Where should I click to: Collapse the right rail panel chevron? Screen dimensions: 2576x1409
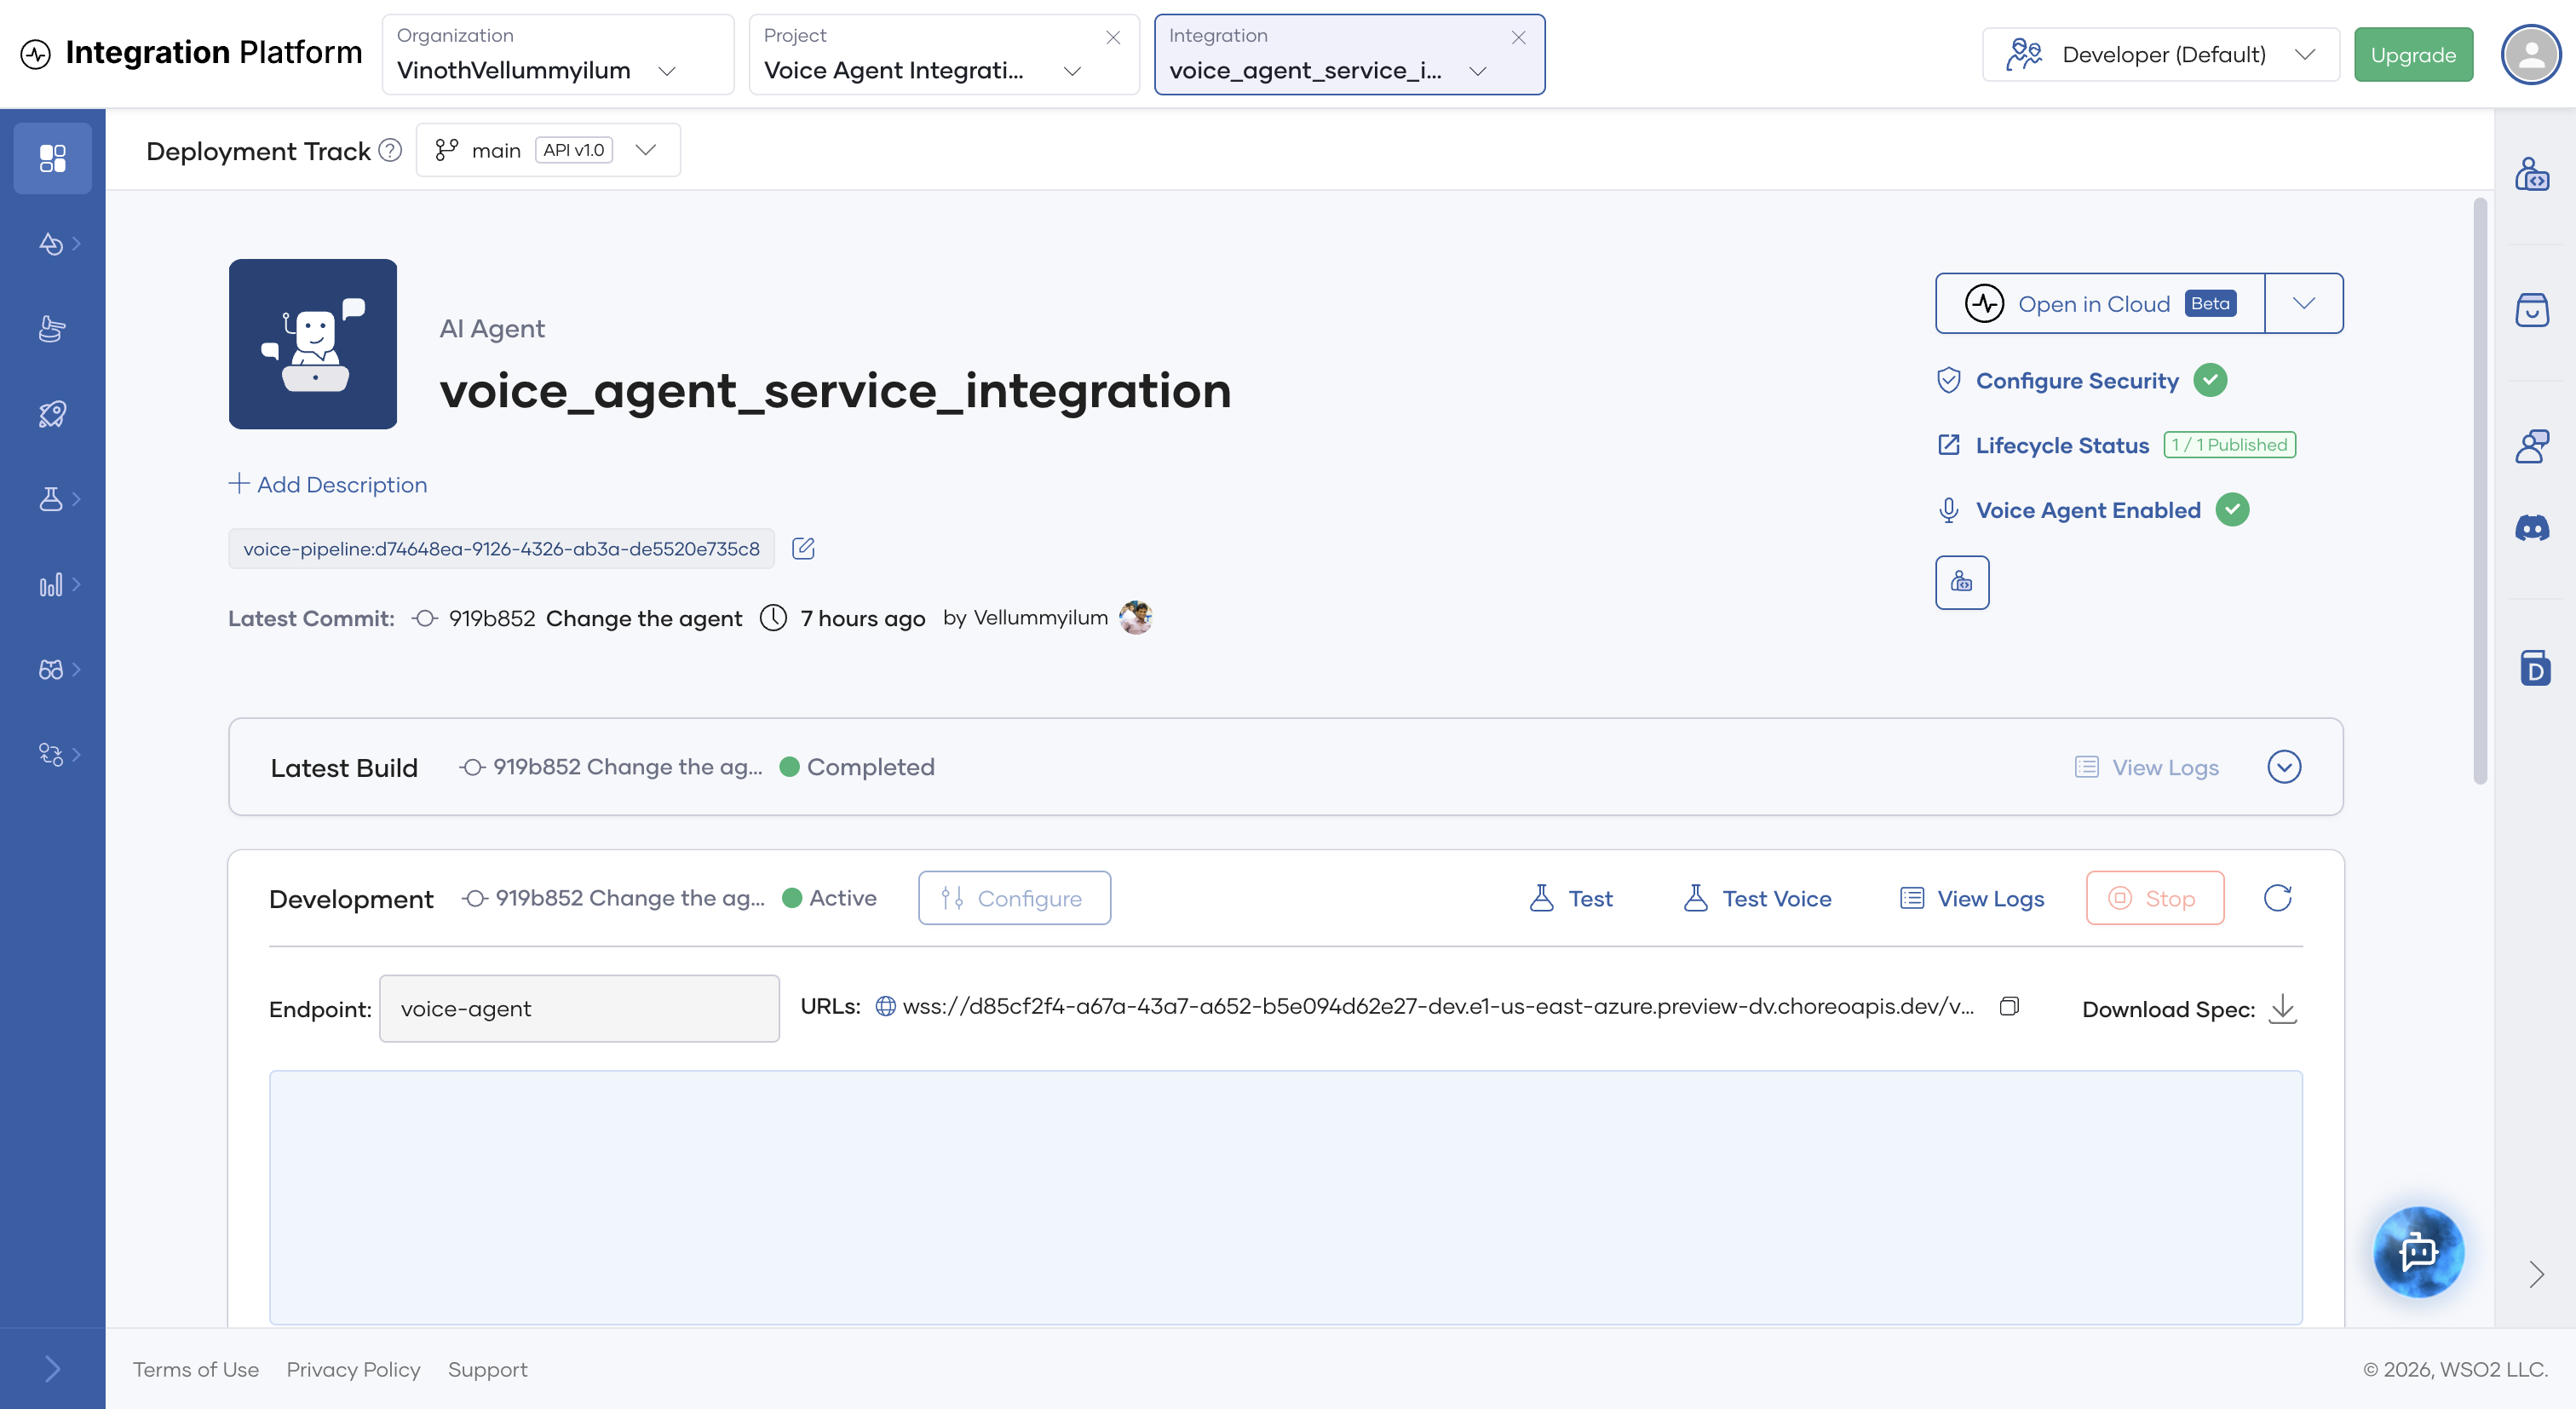[2535, 1274]
